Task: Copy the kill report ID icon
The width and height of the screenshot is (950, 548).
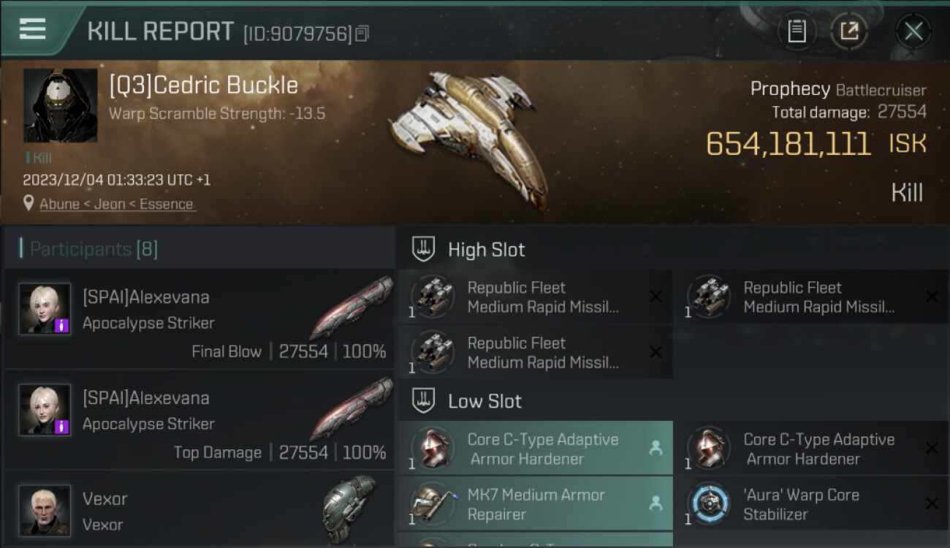Action: [362, 33]
